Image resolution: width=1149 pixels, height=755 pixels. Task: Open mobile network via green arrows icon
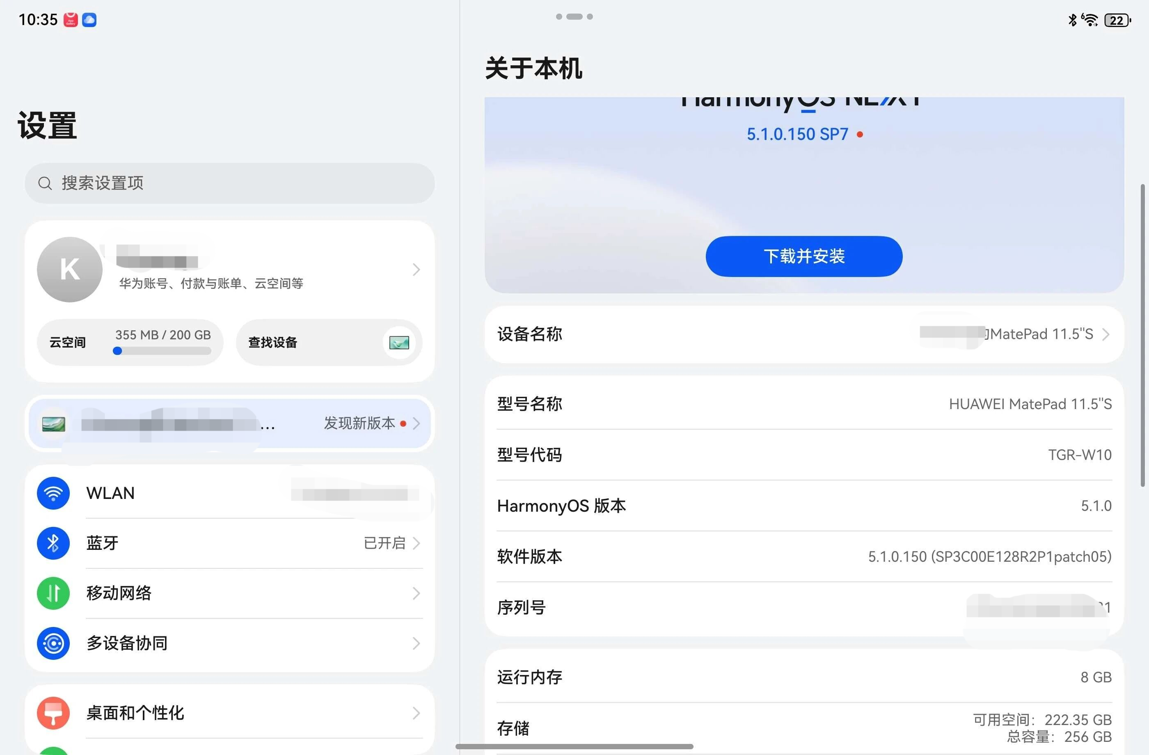(x=53, y=593)
